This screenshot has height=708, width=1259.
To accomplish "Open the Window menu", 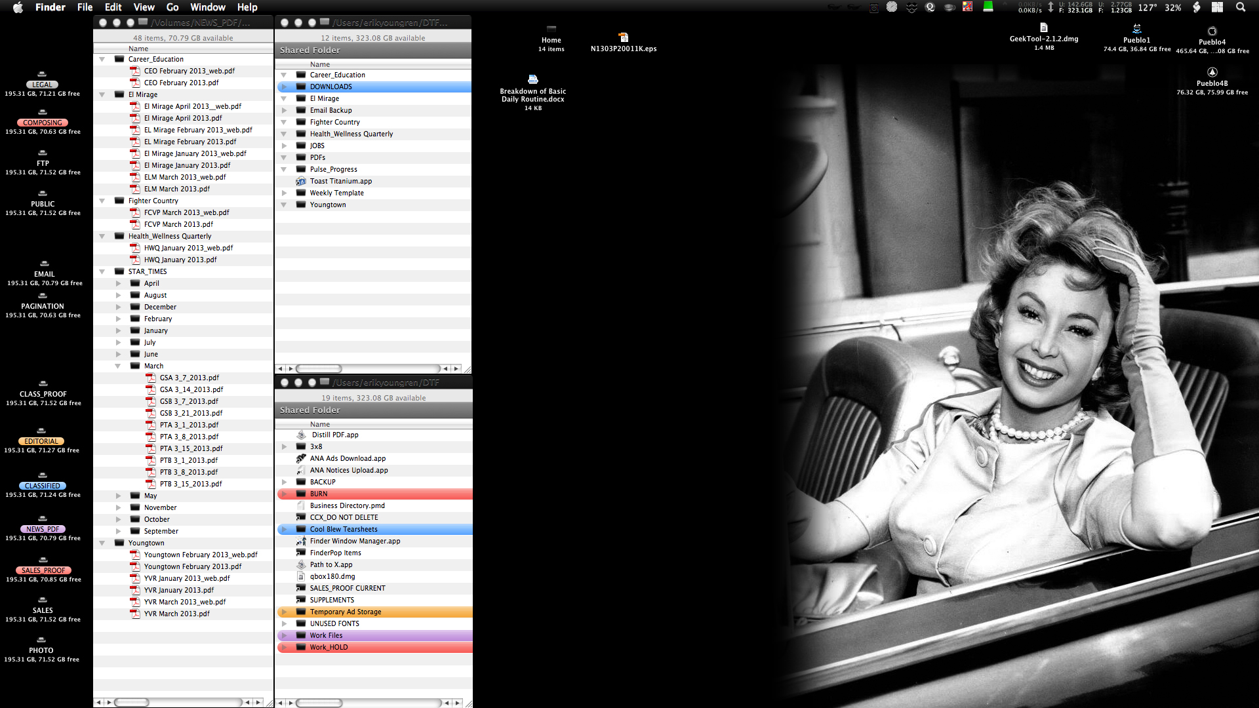I will pyautogui.click(x=207, y=7).
